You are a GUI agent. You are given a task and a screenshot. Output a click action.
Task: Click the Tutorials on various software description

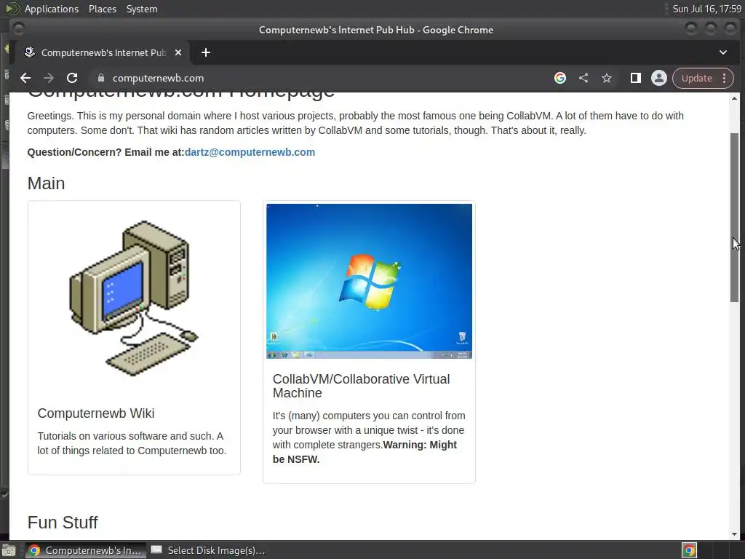tap(132, 443)
